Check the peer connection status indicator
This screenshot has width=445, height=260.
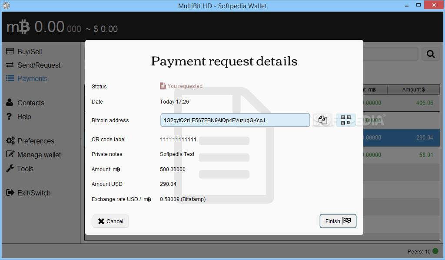tap(435, 251)
